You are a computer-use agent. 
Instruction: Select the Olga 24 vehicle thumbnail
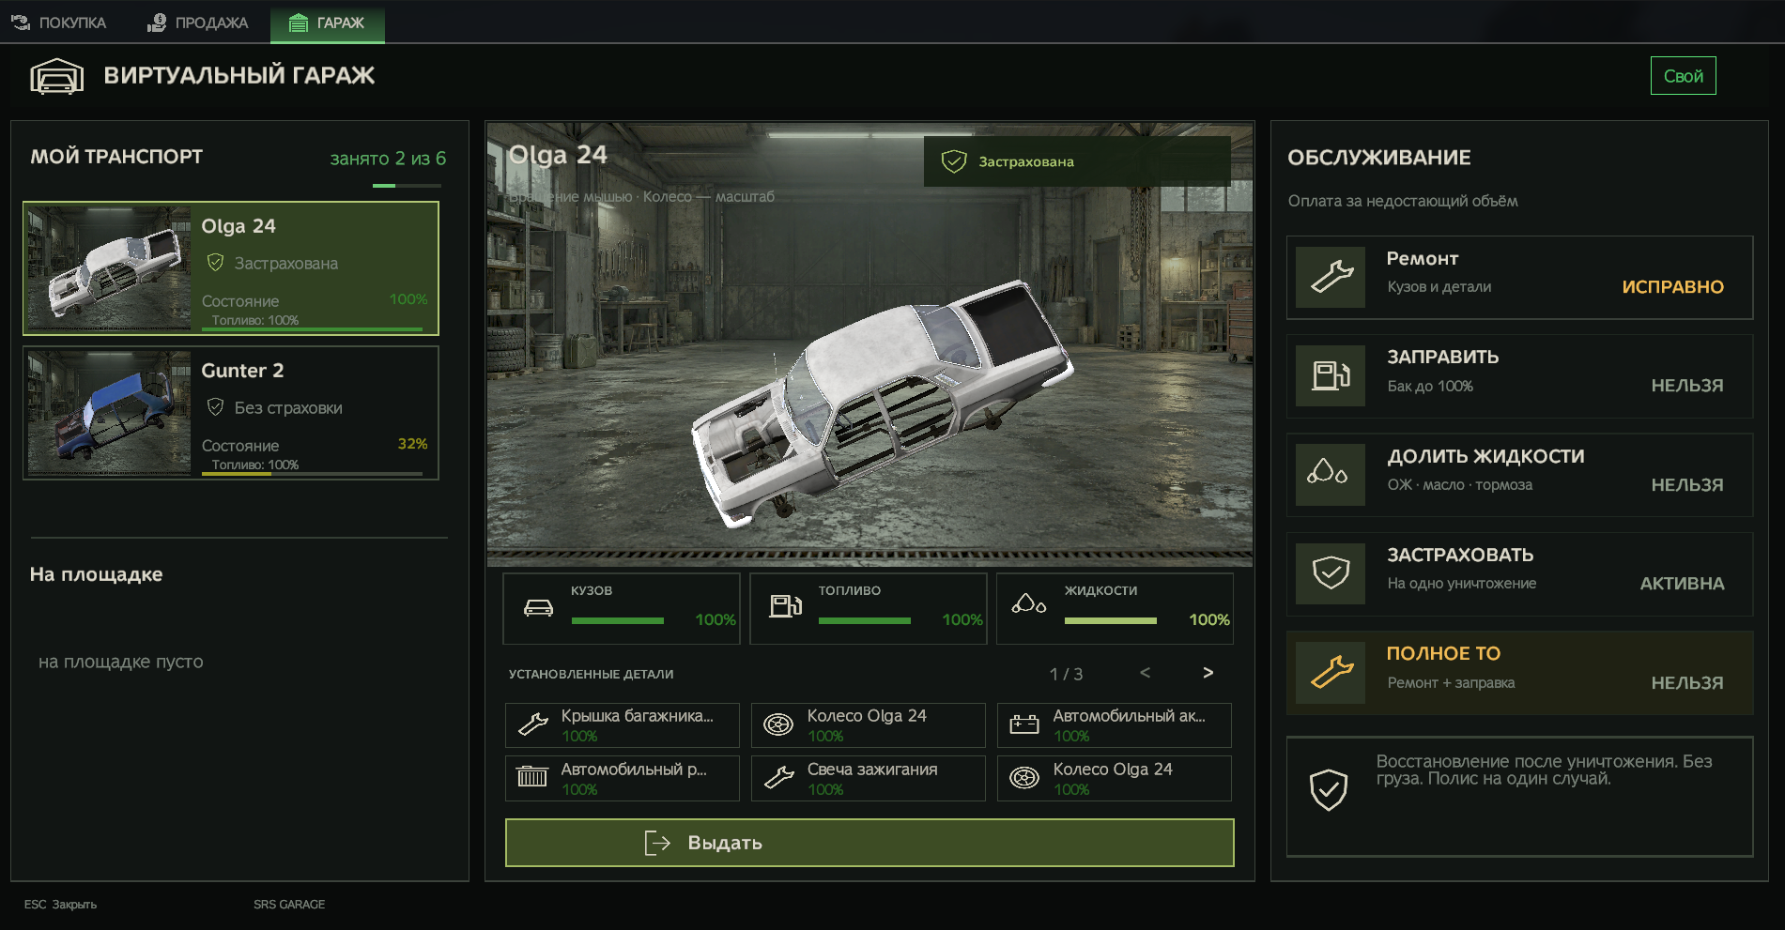pos(109,267)
